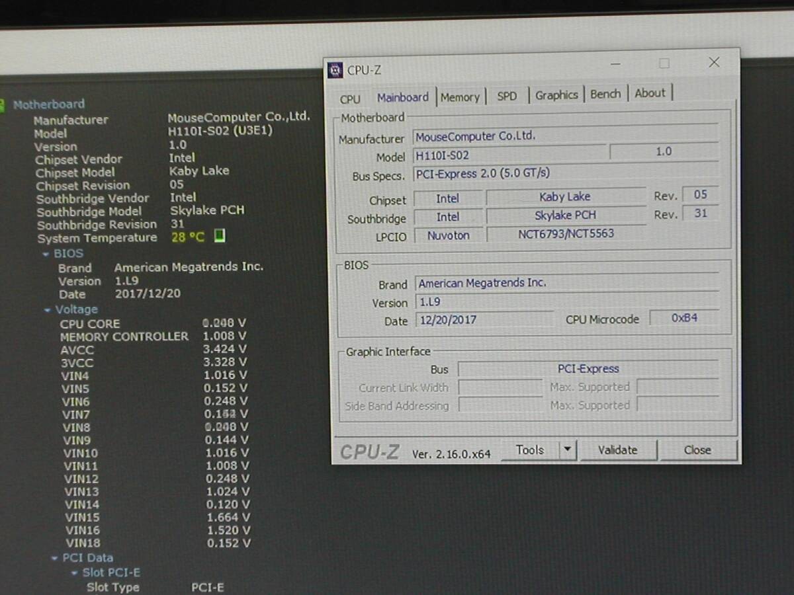Click the Tools button
The image size is (794, 595).
click(x=530, y=450)
